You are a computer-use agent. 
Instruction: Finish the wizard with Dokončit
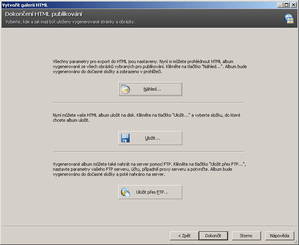(x=213, y=236)
